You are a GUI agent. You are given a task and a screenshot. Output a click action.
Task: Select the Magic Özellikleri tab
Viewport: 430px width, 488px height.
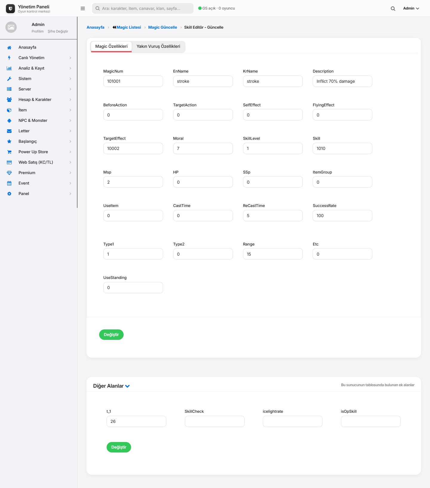111,46
